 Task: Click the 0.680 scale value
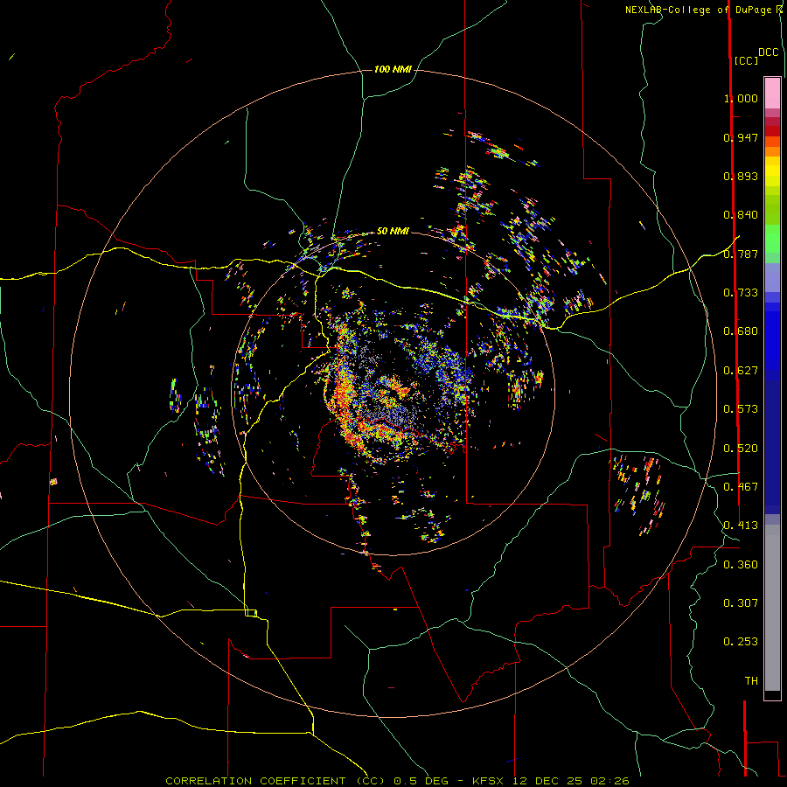(741, 331)
